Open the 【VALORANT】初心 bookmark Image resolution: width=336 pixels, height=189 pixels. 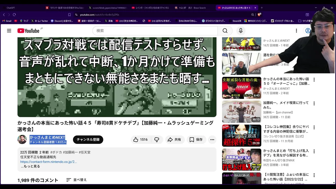pyautogui.click(x=186, y=21)
